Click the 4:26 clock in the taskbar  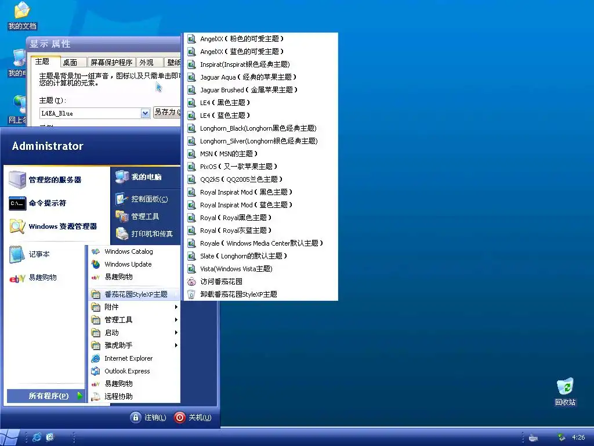pyautogui.click(x=578, y=437)
